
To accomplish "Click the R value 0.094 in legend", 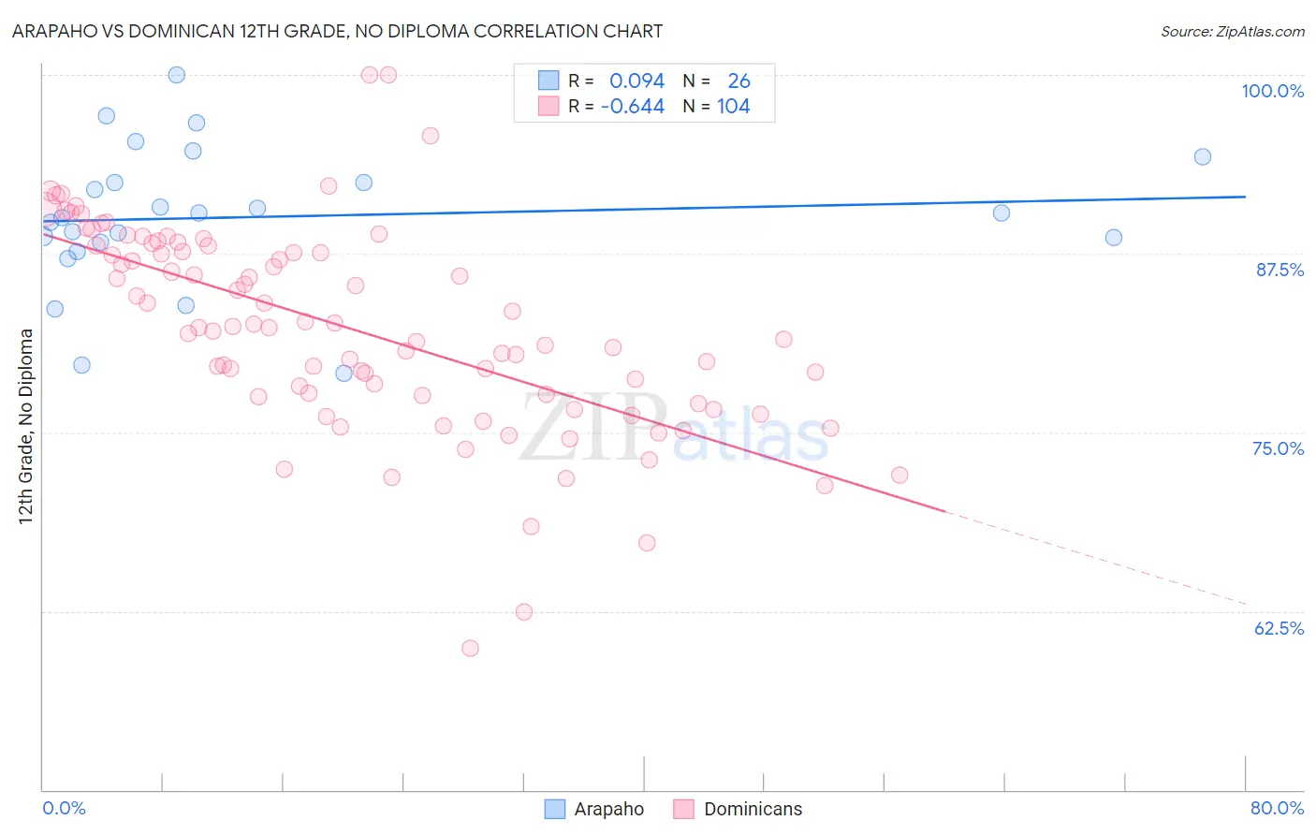I will (x=636, y=81).
